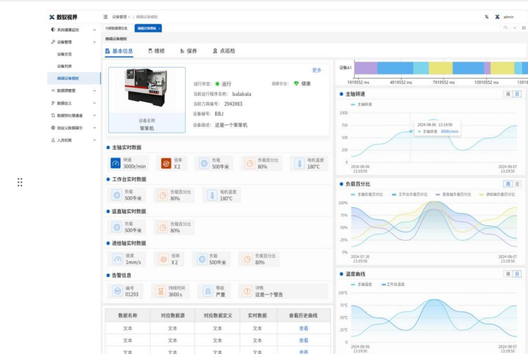The width and height of the screenshot is (528, 357).
Task: Click the fullscreen icon in tab bar
Action: point(523,28)
